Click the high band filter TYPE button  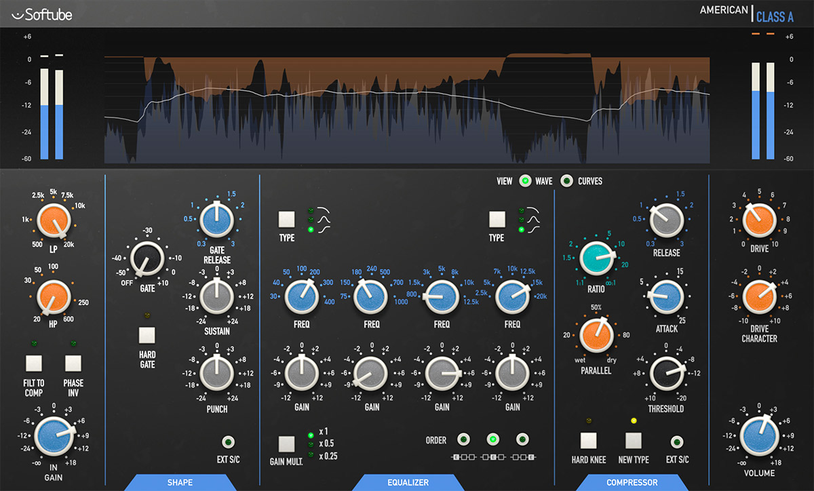(497, 219)
